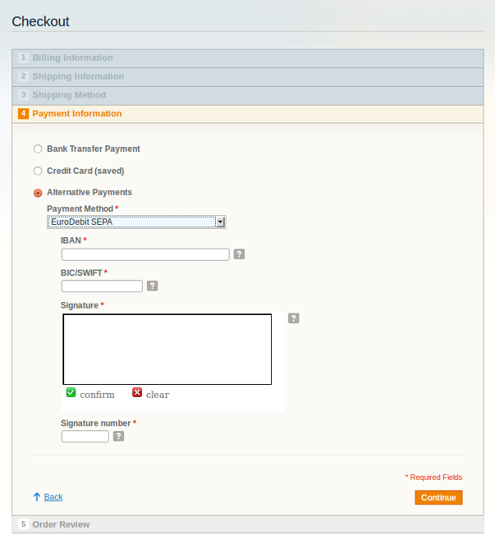Open the Payment Method dropdown arrow
This screenshot has height=544, width=495.
[220, 222]
